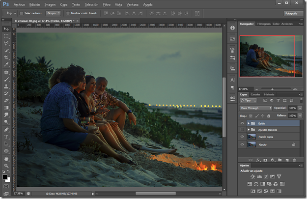Open the Tipo layer filter dropdown
Viewport: 307px width, 199px height.
click(x=248, y=100)
